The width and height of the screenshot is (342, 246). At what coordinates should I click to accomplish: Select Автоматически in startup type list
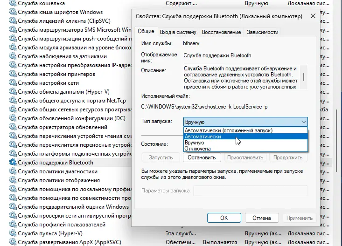pos(202,137)
